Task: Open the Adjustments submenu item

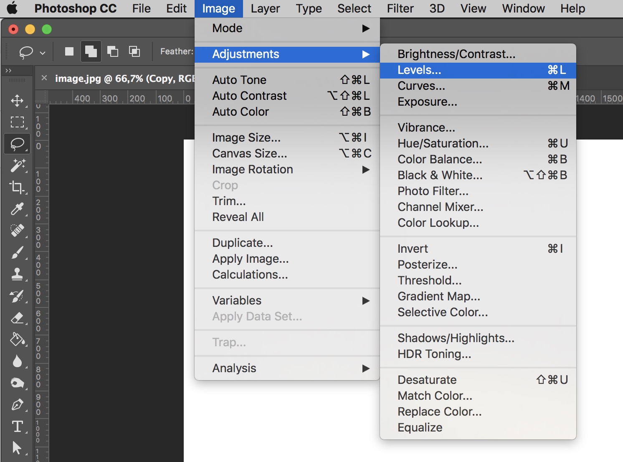Action: pyautogui.click(x=287, y=54)
